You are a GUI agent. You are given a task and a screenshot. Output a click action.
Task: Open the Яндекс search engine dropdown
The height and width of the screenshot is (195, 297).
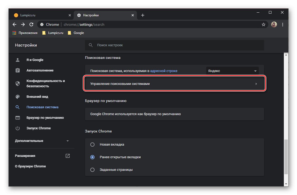click(232, 71)
